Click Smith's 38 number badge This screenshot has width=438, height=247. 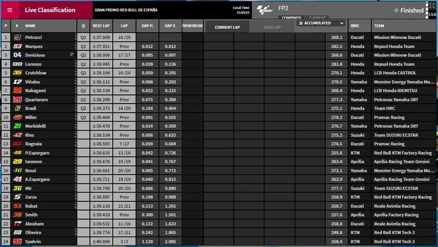[17, 215]
